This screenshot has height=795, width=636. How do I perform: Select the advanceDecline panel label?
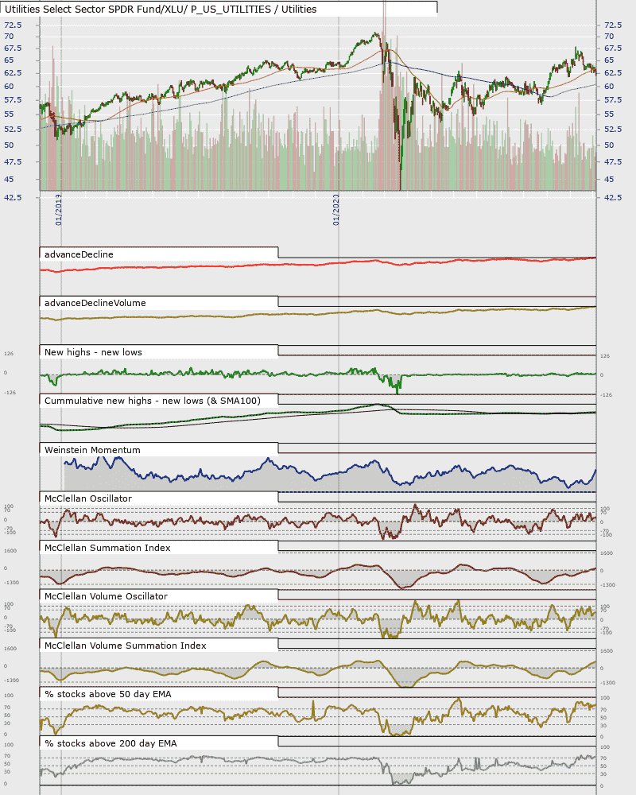point(79,254)
